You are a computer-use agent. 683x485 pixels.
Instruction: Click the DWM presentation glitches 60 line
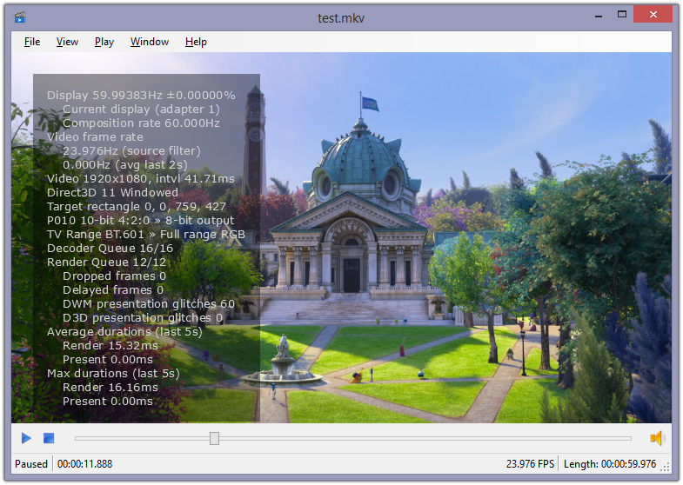click(x=149, y=304)
